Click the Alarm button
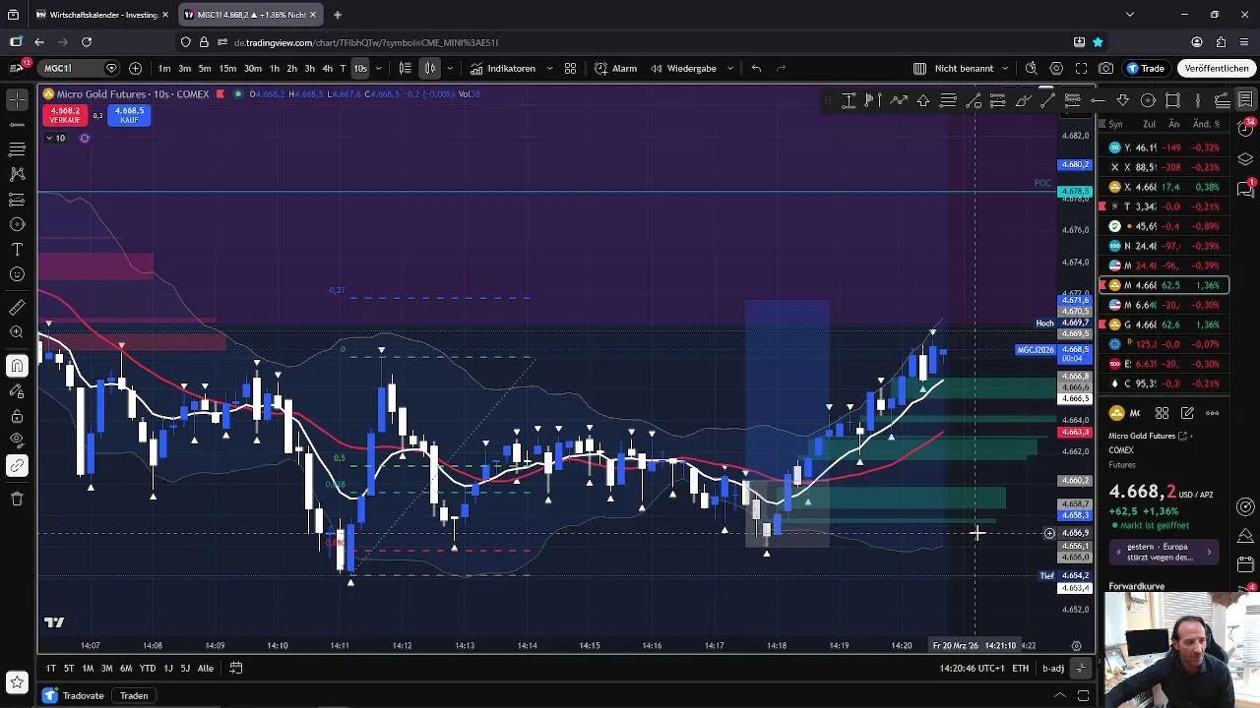Viewport: 1260px width, 708px height. click(616, 68)
